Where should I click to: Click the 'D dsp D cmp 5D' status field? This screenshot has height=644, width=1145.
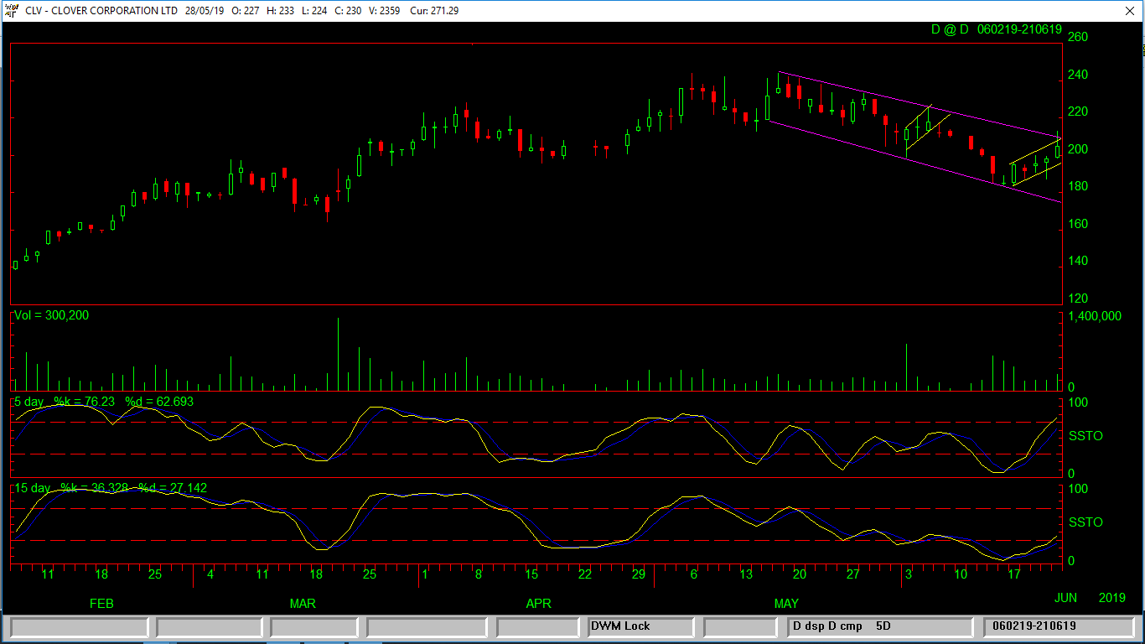click(878, 626)
